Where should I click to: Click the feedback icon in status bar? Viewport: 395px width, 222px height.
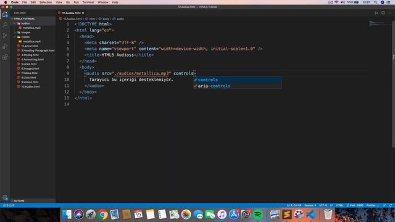pyautogui.click(x=385, y=205)
